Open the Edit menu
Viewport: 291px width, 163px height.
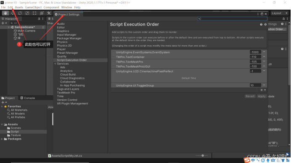pos(10,8)
